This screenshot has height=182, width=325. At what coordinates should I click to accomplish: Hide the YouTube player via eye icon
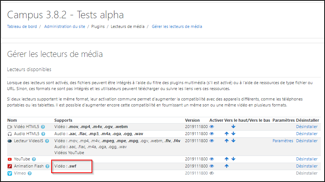click(x=212, y=159)
